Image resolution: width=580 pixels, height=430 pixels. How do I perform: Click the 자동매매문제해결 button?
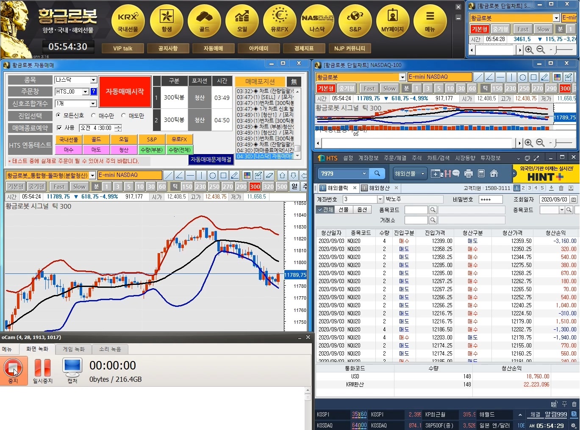pos(211,160)
